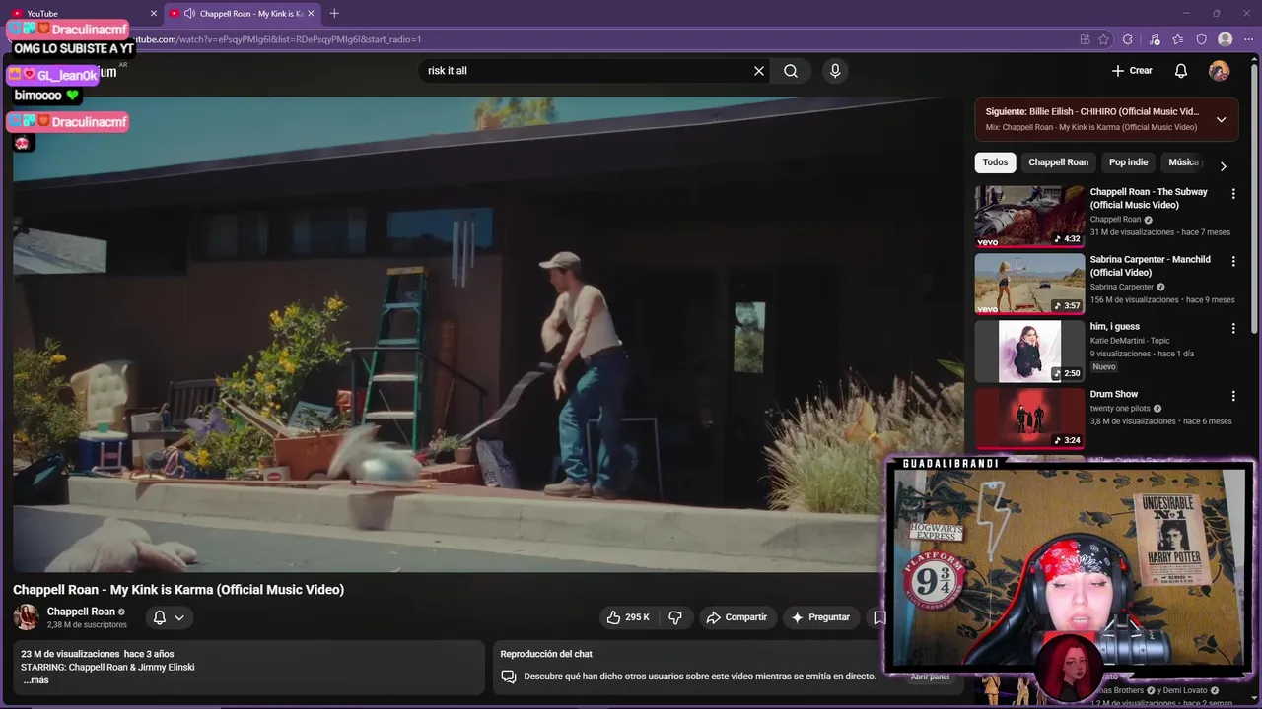Open the media control music note icon
The width and height of the screenshot is (1262, 709).
click(x=1154, y=39)
